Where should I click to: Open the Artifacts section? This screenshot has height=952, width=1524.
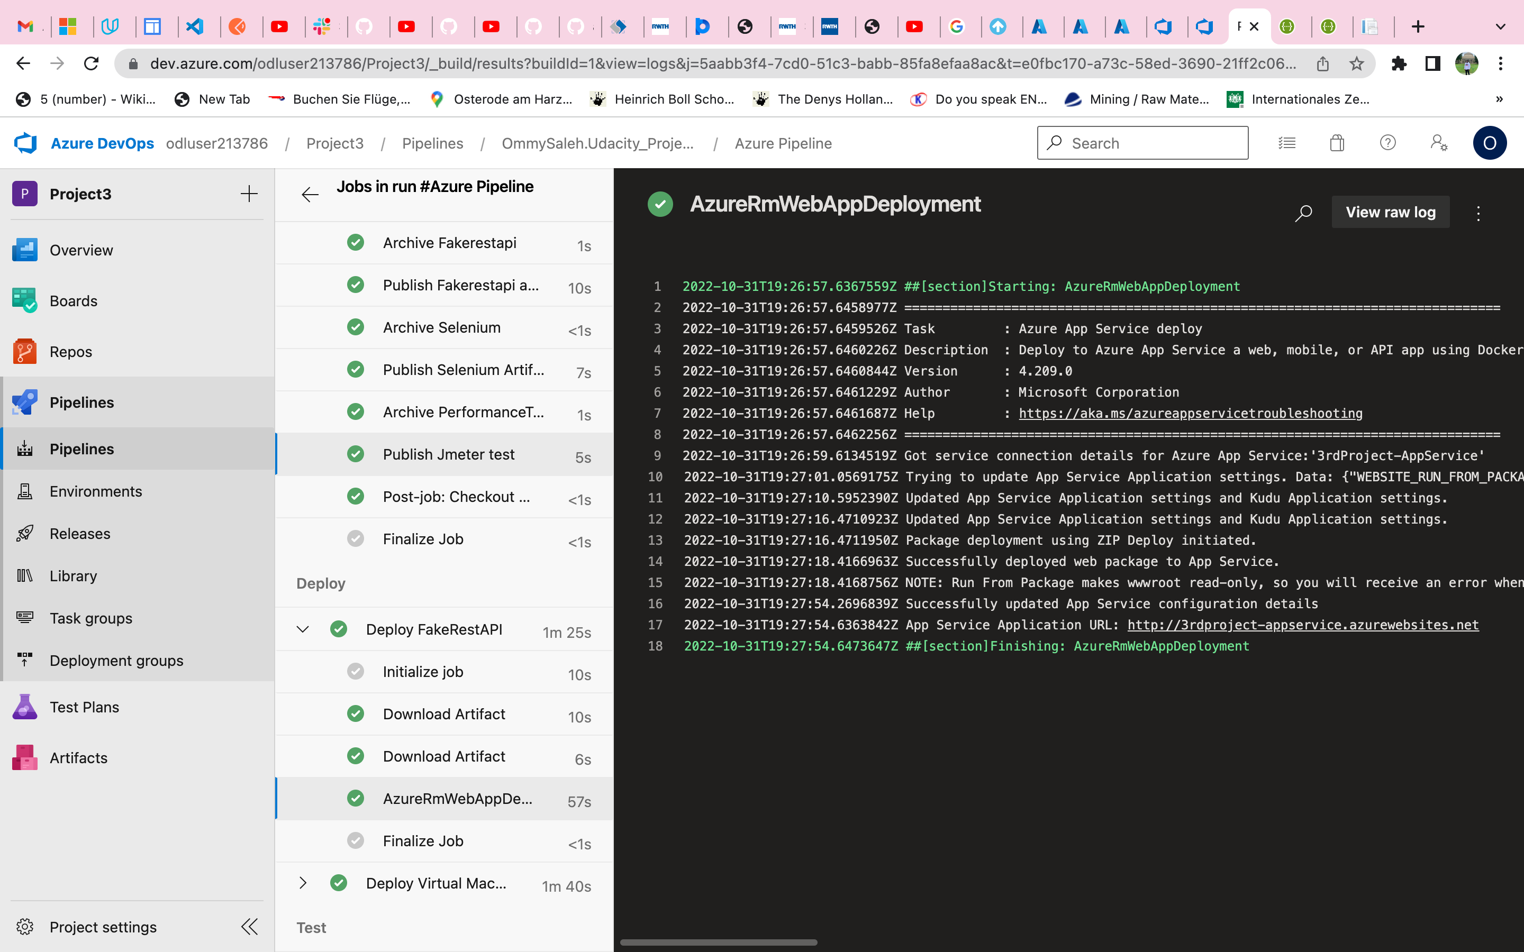point(77,757)
